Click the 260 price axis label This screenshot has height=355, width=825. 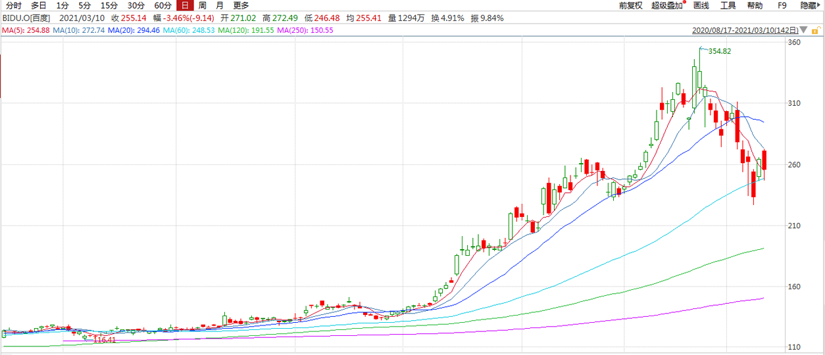[794, 164]
